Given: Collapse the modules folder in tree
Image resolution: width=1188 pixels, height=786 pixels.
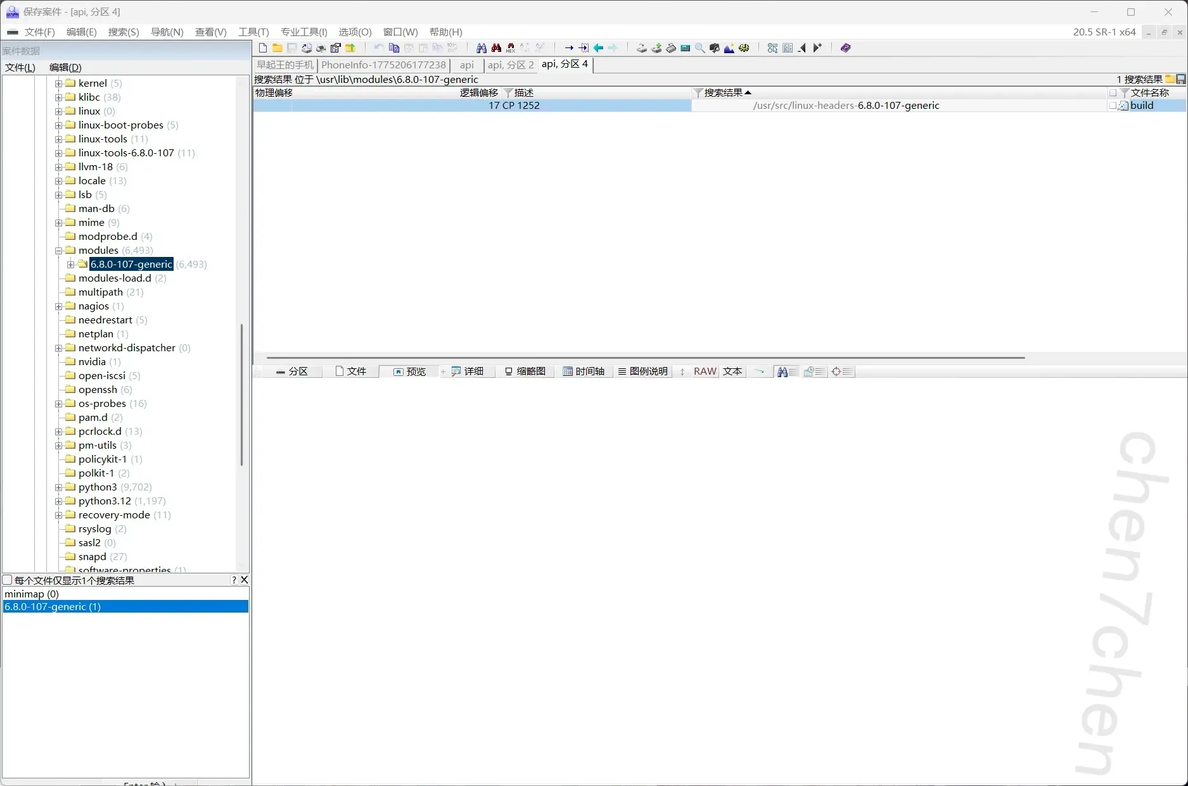Looking at the screenshot, I should coord(58,251).
